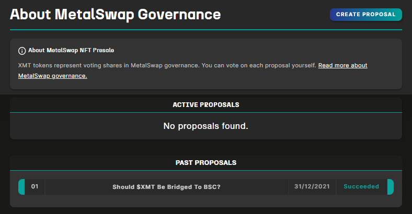The width and height of the screenshot is (412, 214).
Task: Click proposal number 01
Action: (35, 187)
